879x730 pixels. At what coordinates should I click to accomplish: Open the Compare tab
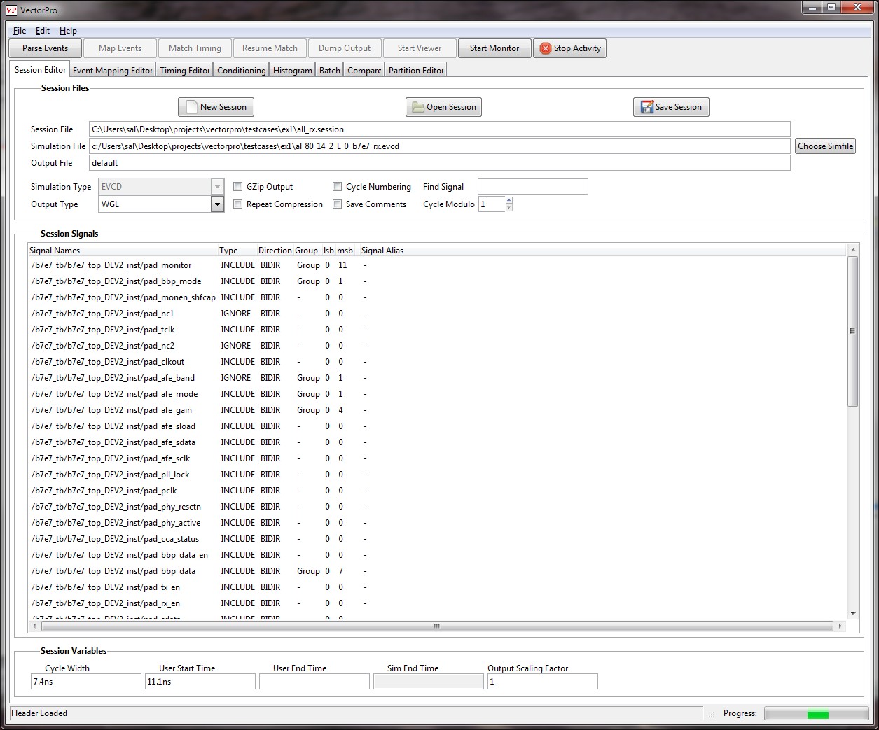coord(364,69)
